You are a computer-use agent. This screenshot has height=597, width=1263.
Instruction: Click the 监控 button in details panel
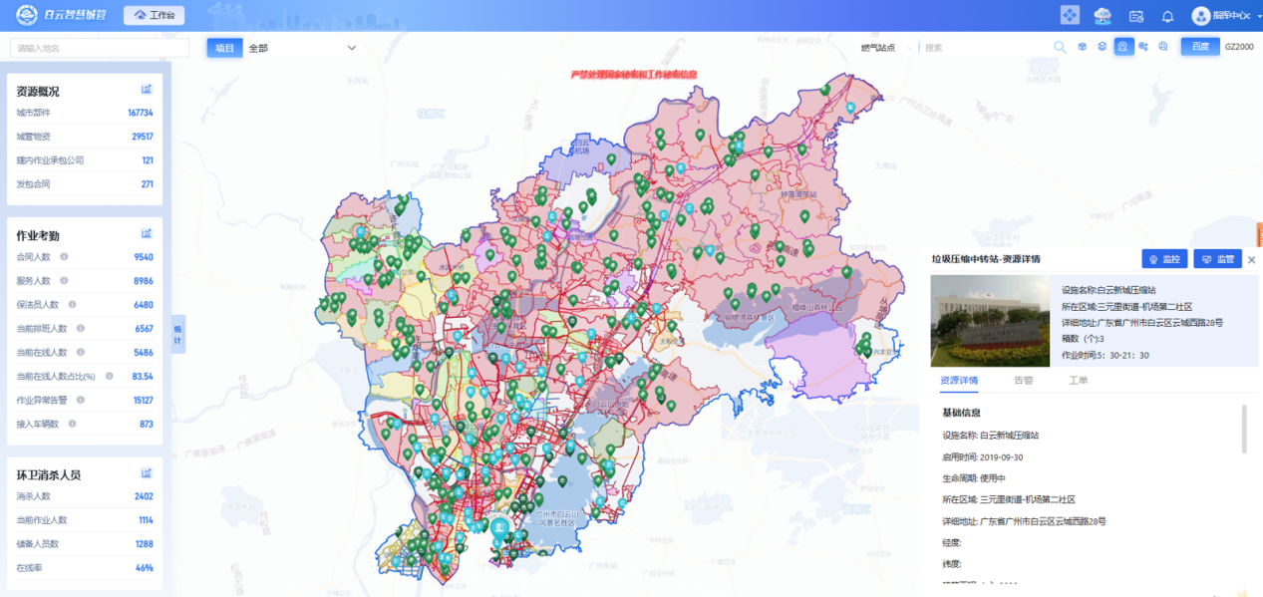[x=1164, y=259]
